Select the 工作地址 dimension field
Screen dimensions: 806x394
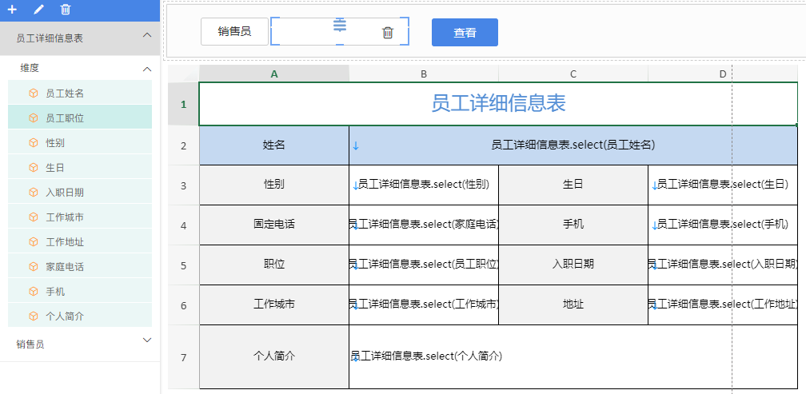pyautogui.click(x=80, y=241)
